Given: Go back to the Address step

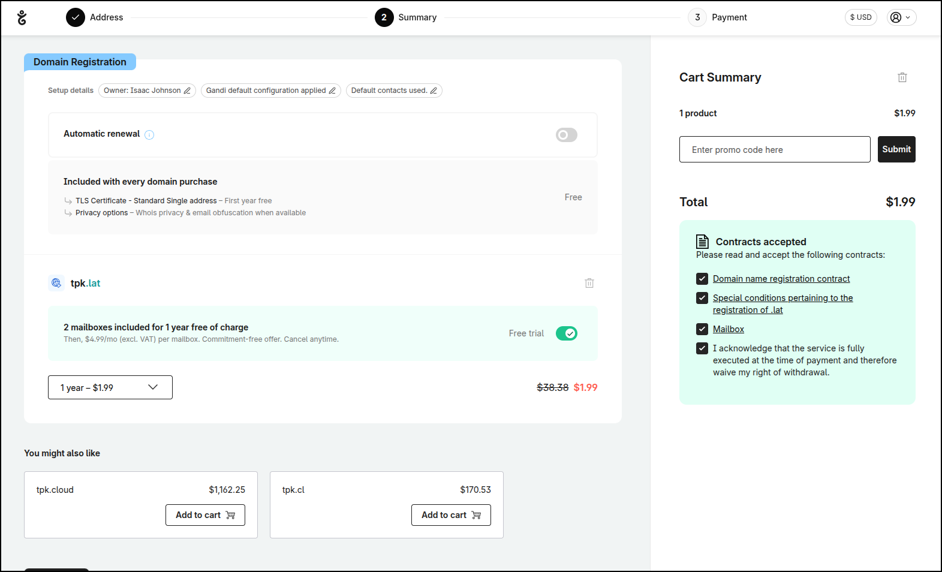Looking at the screenshot, I should pyautogui.click(x=95, y=17).
